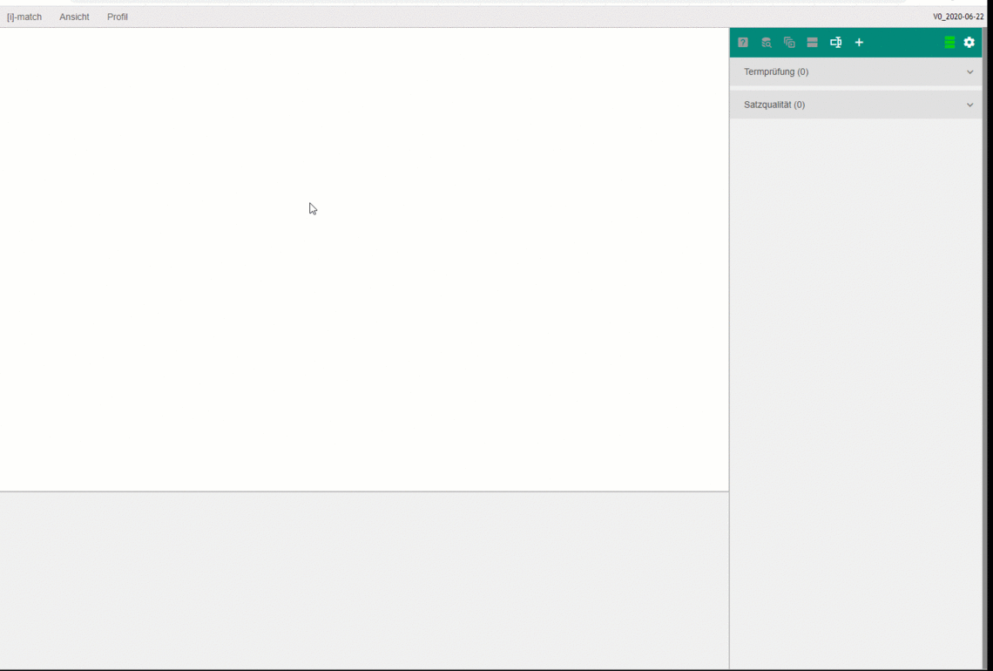Click the Termprüfung (0) heading
The height and width of the screenshot is (671, 993).
tap(776, 72)
